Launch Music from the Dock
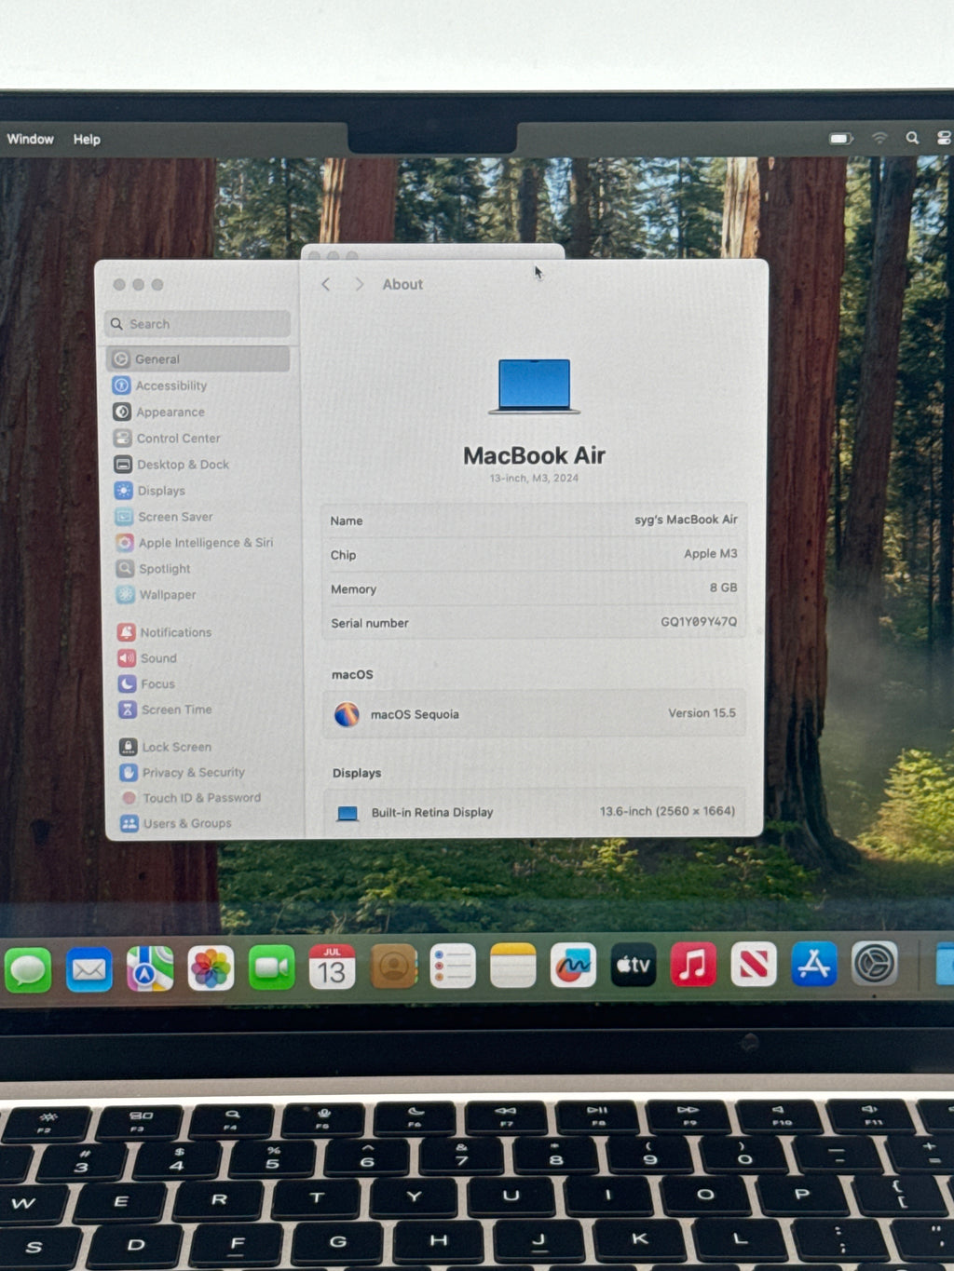Image resolution: width=954 pixels, height=1271 pixels. (693, 965)
